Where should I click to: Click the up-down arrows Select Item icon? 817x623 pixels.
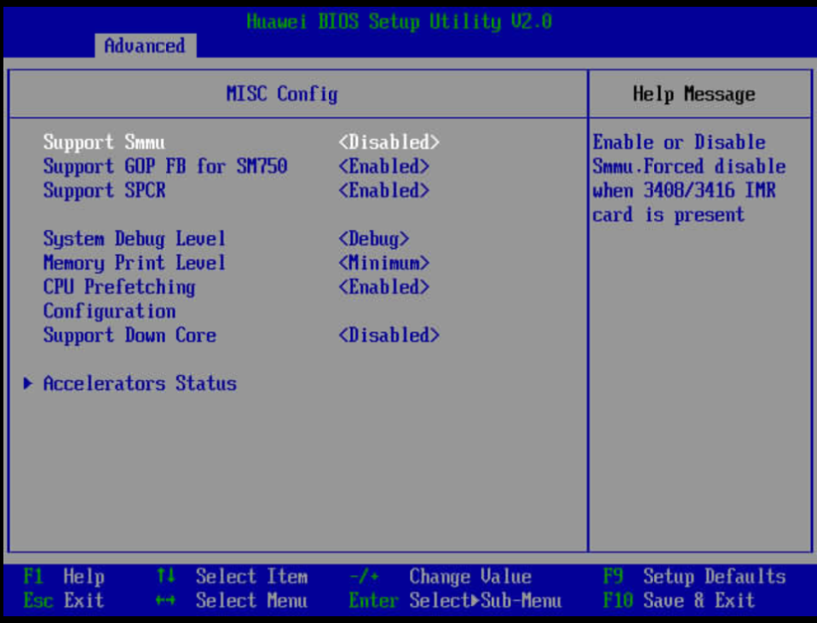[x=165, y=576]
